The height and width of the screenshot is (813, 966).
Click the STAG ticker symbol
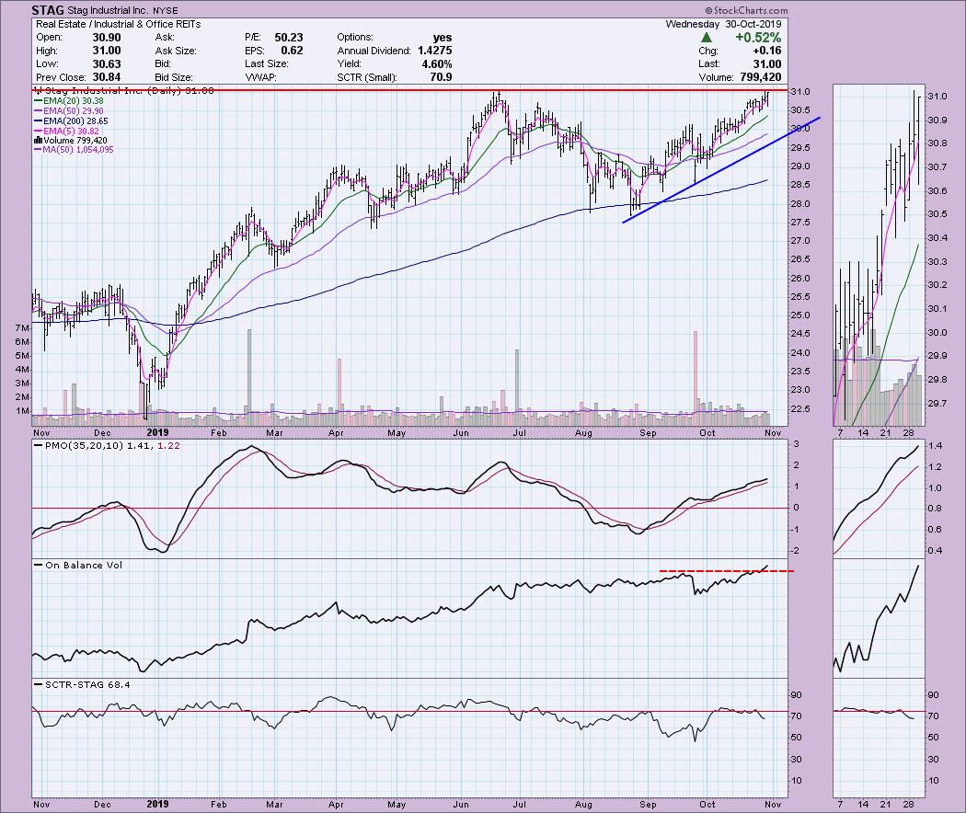(x=48, y=10)
